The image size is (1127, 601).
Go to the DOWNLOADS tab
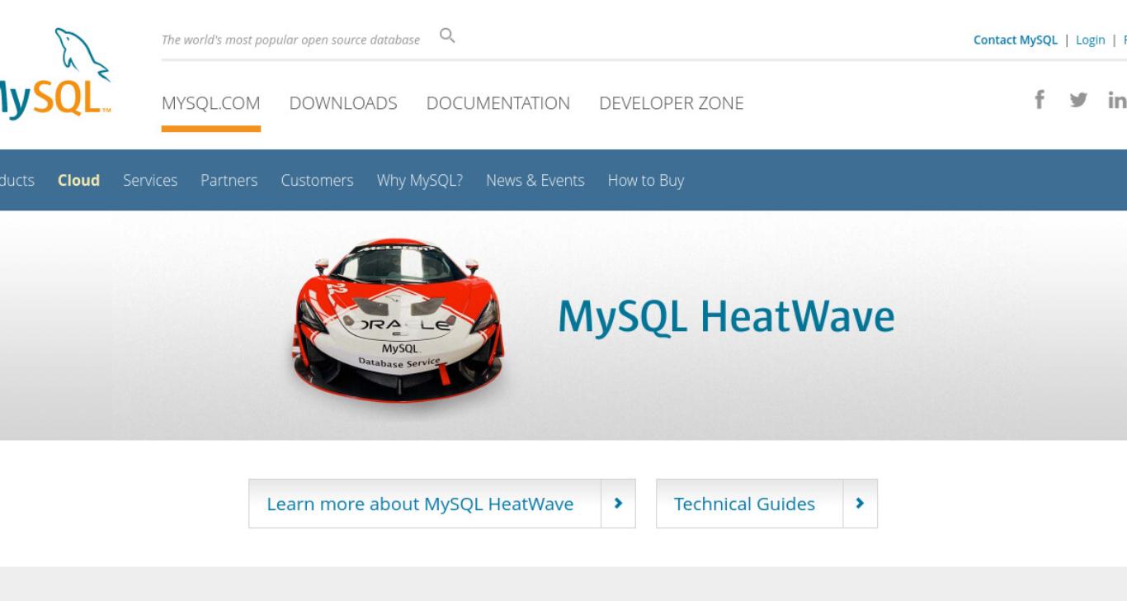343,103
